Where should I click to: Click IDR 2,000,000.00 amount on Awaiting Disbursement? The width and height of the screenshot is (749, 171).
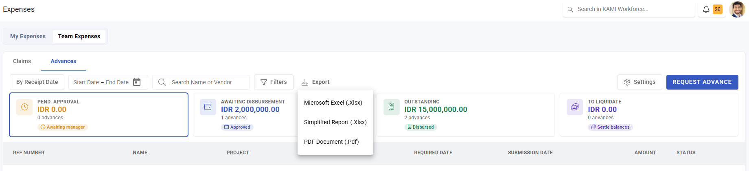250,110
